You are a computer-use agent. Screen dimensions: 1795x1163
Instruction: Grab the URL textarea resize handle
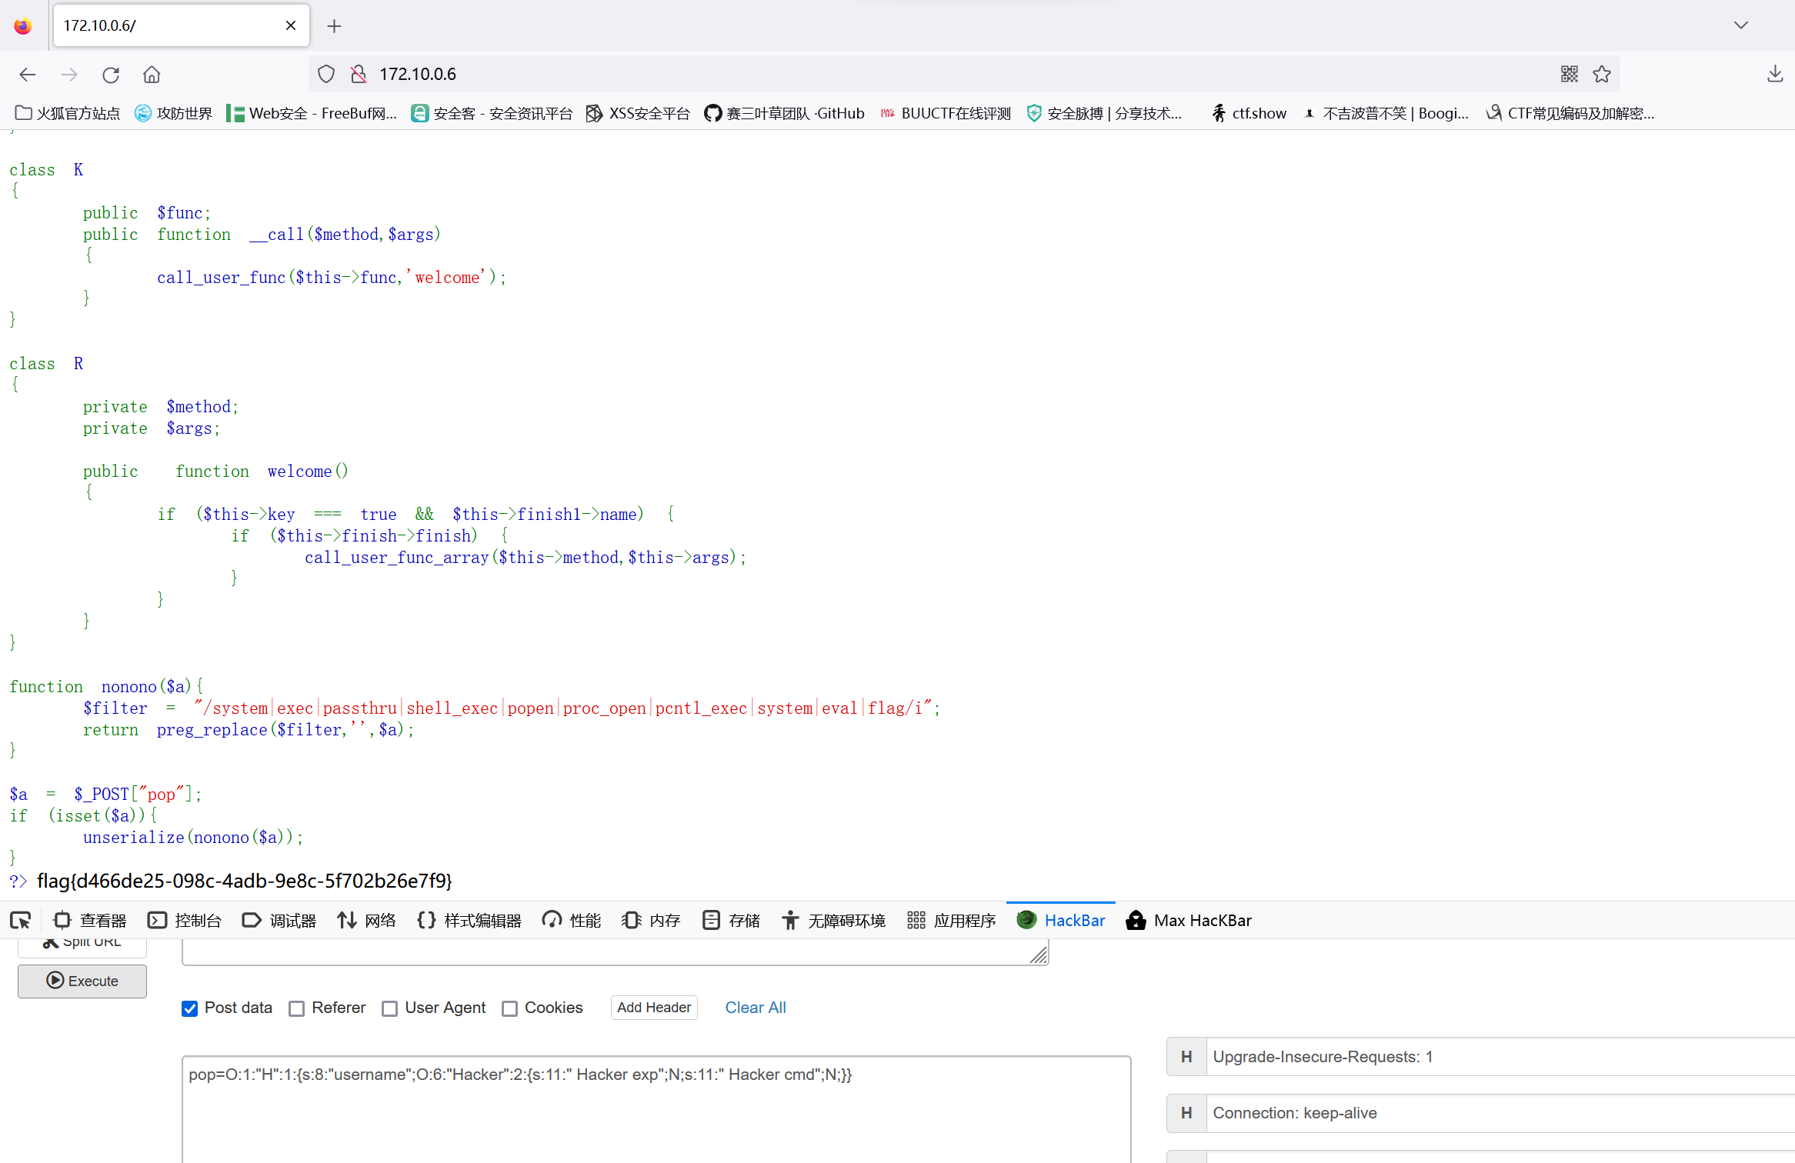tap(1039, 955)
